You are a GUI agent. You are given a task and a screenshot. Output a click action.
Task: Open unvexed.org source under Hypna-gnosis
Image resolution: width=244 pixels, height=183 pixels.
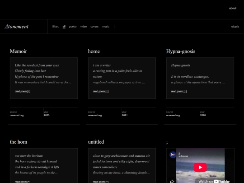(173, 115)
